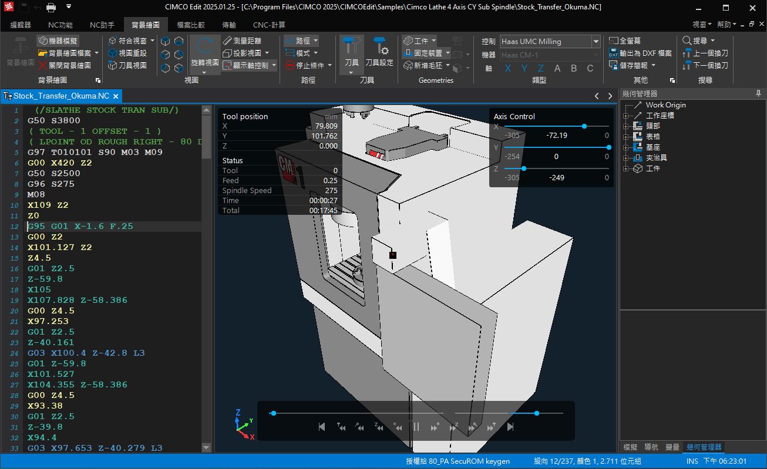Go to 下一個換刀 next tool change
This screenshot has height=469, width=767.
705,66
